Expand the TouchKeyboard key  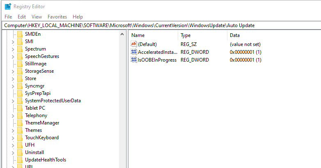point(13,138)
